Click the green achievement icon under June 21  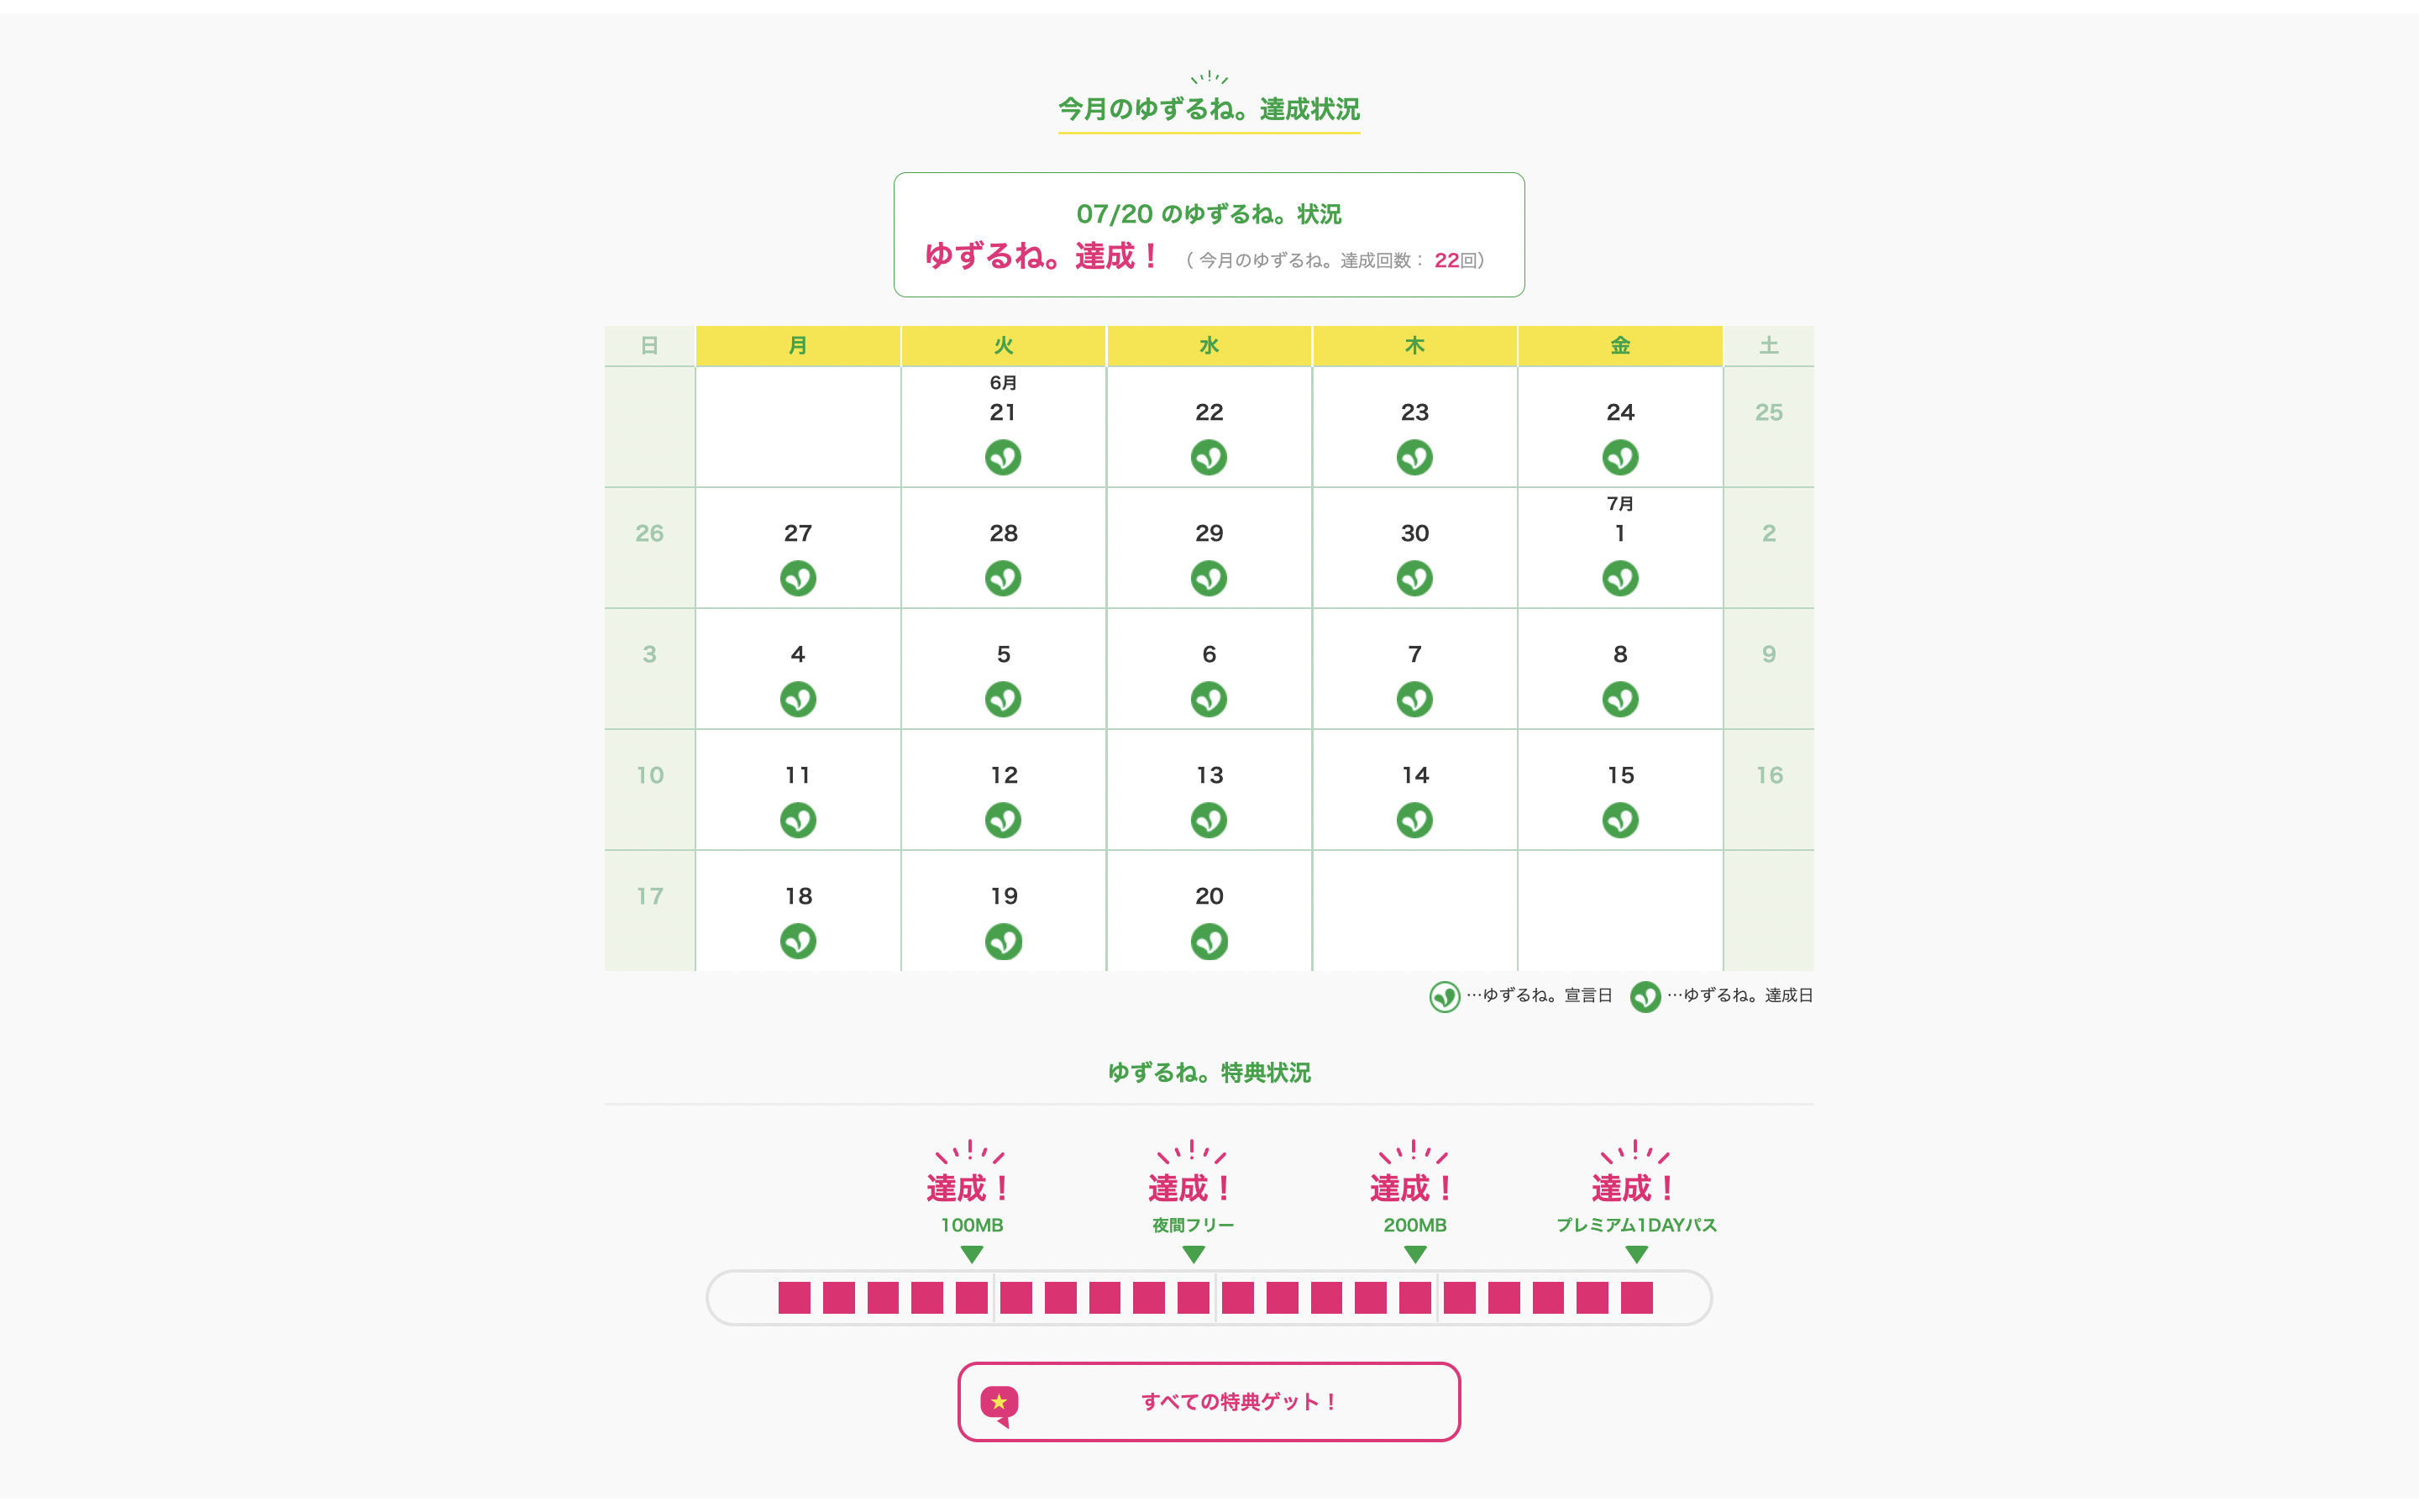pos(1003,458)
